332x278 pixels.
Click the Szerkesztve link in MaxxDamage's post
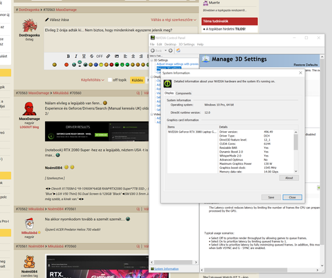coord(55,178)
